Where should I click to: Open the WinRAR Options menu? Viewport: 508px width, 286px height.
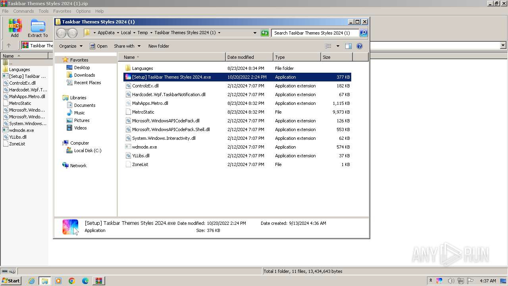(x=83, y=11)
